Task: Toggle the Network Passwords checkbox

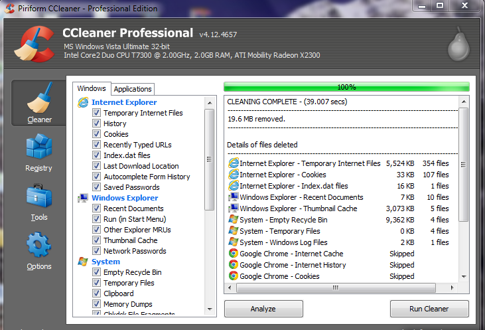Action: pos(96,251)
